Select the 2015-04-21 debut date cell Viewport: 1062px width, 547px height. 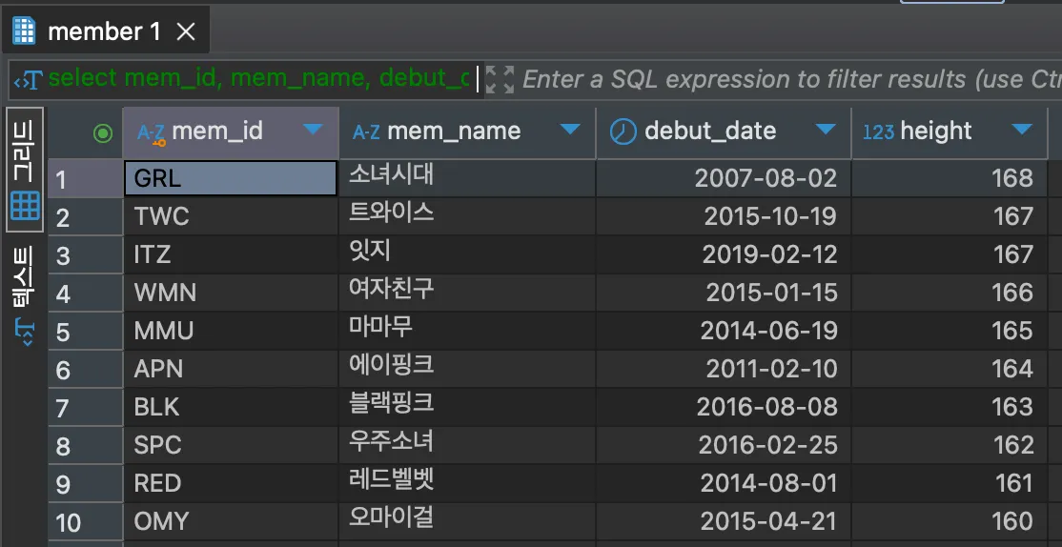[724, 521]
